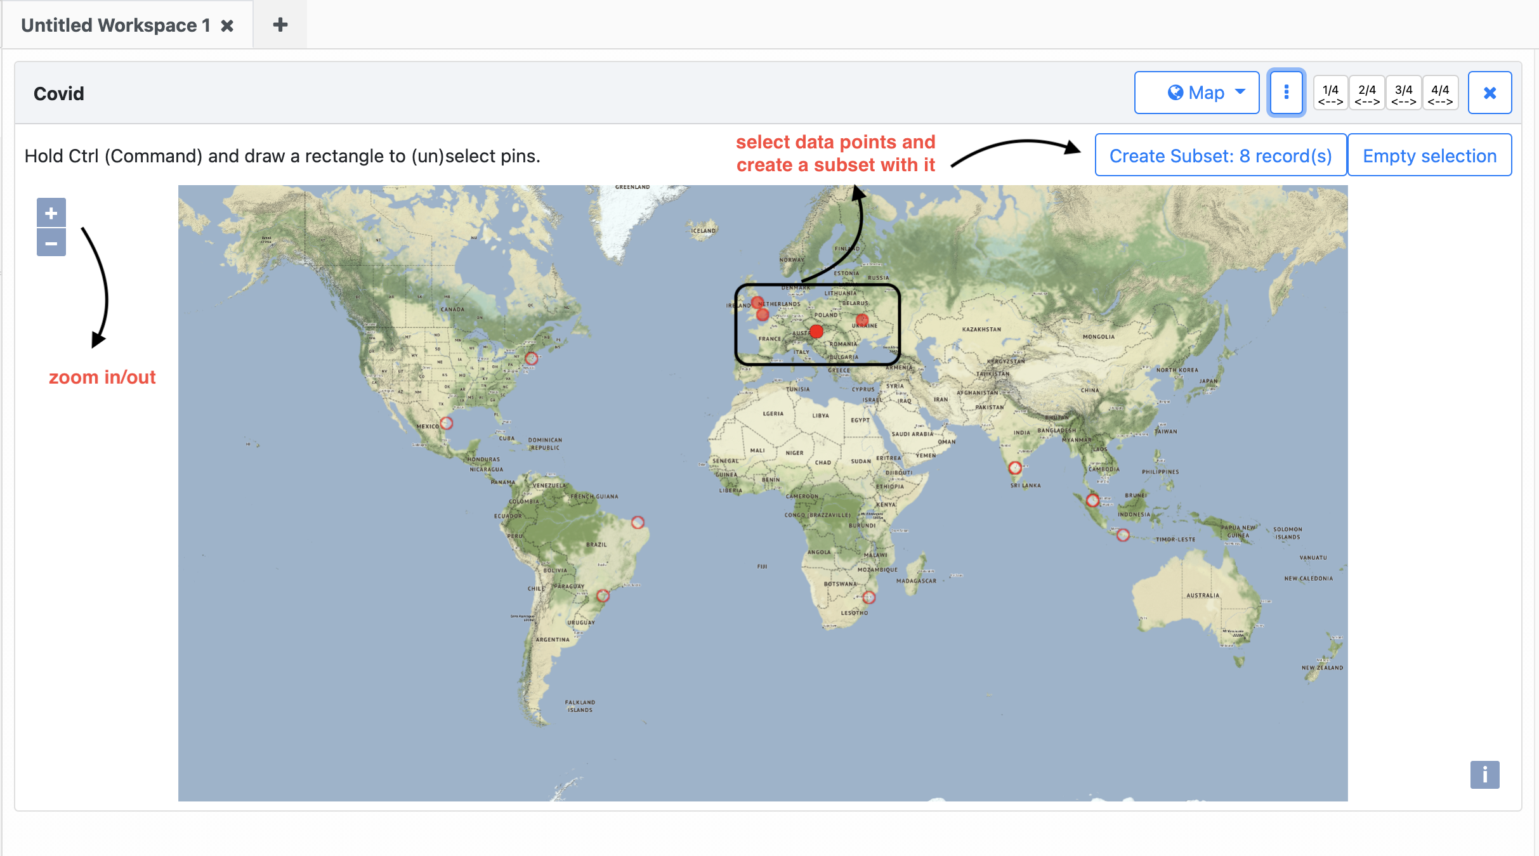Select the Untitled Workspace 1 tab
The width and height of the screenshot is (1539, 856).
pyautogui.click(x=115, y=25)
